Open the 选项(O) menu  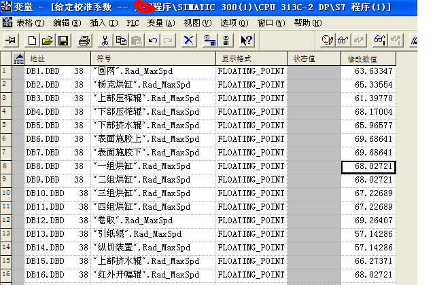(x=234, y=23)
